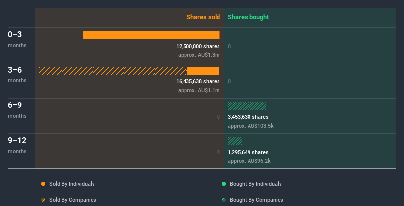
Task: Click the orange Sold By Individuals legend dot
Action: pyautogui.click(x=43, y=184)
